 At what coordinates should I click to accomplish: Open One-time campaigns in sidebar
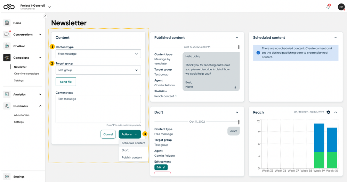26,74
